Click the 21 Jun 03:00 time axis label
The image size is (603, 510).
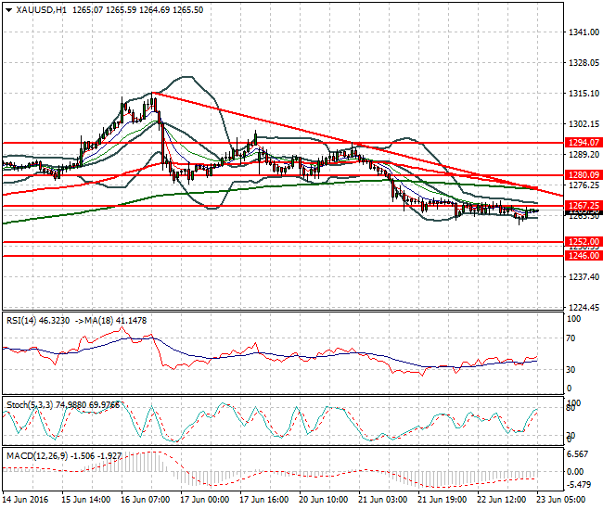382,500
